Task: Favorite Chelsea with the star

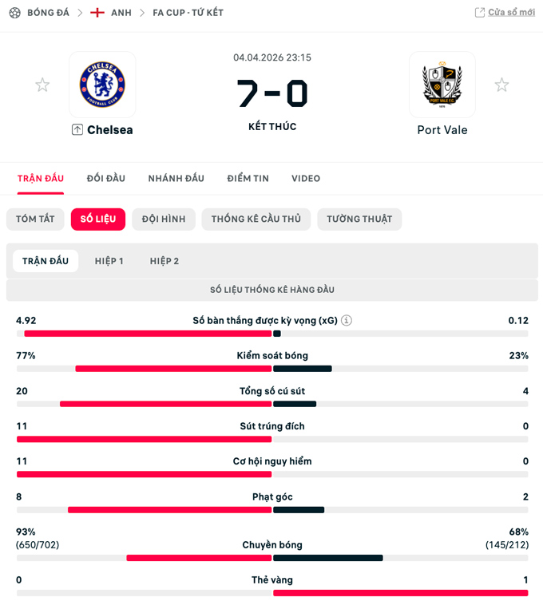Action: [42, 85]
